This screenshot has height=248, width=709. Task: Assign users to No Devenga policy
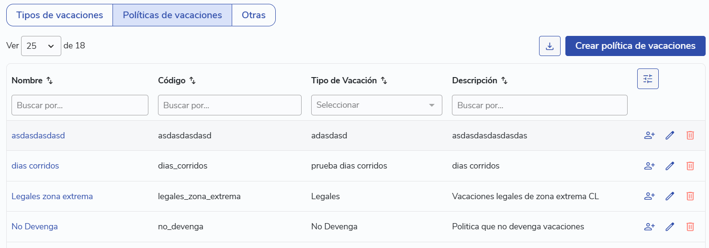point(649,226)
